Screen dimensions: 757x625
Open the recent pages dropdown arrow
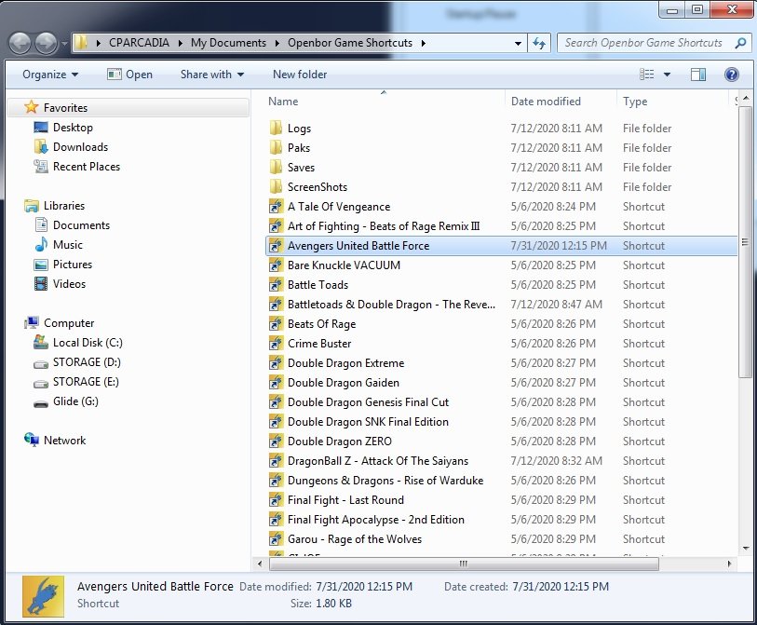click(x=64, y=43)
